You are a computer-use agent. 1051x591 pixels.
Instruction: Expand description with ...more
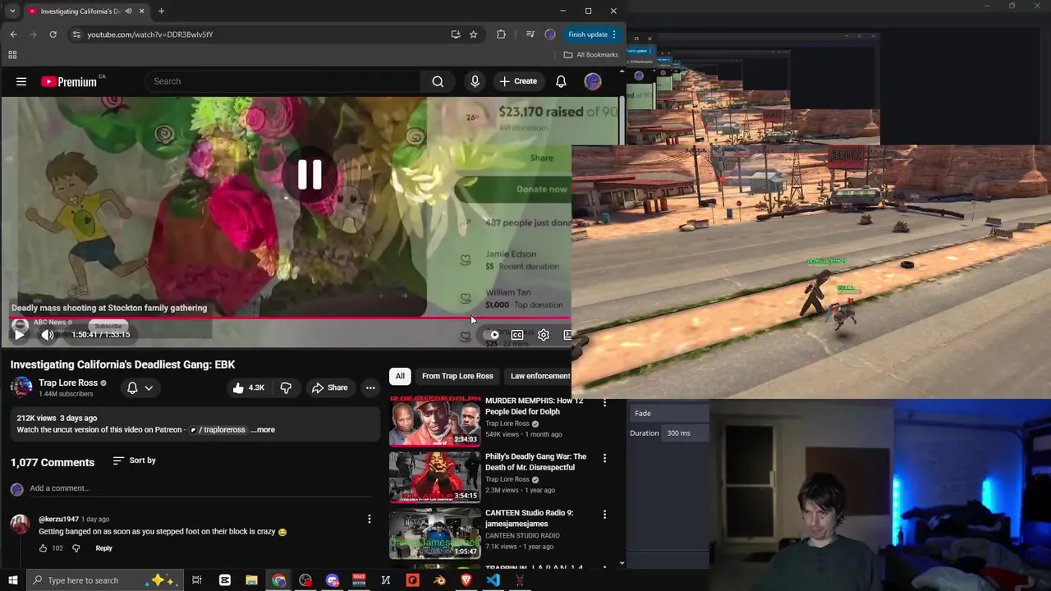[x=263, y=429]
